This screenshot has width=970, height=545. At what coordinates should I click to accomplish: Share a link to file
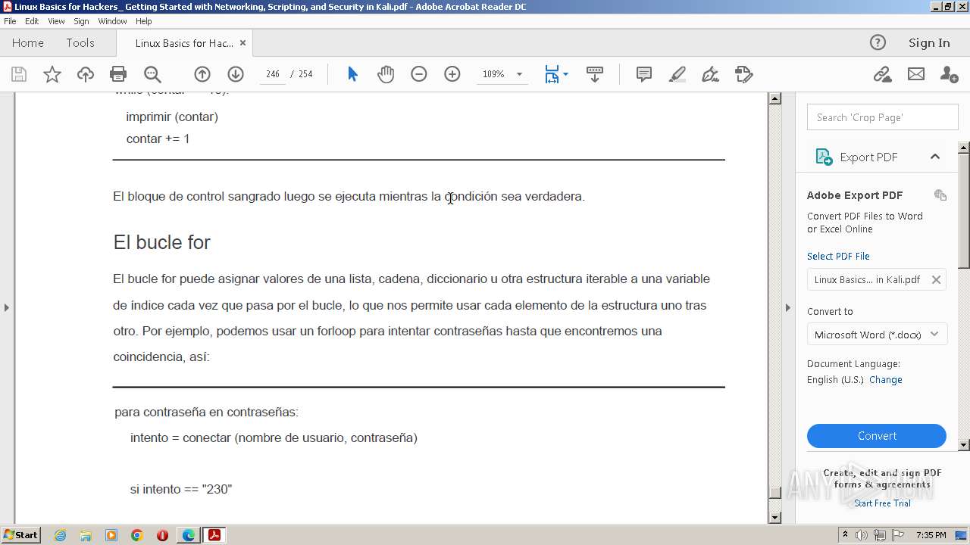click(882, 74)
